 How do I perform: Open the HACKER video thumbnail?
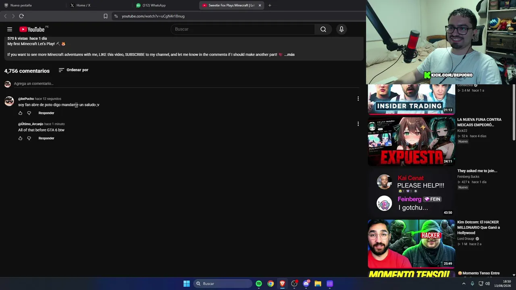411,244
